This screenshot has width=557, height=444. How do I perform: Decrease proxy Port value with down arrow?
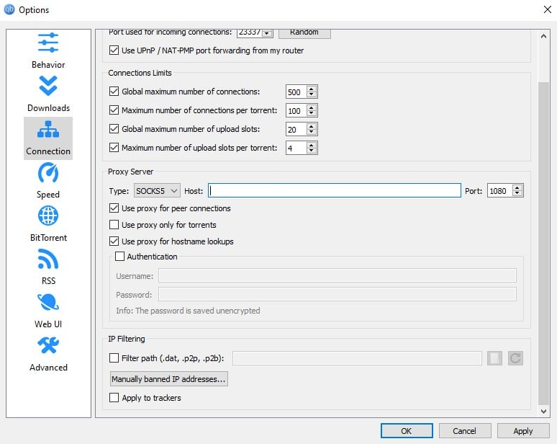point(517,194)
